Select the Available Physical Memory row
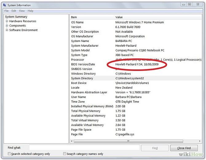This screenshot has width=206, height=160. pos(136,116)
